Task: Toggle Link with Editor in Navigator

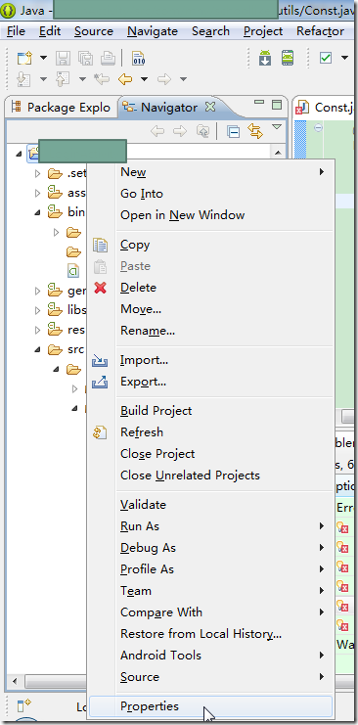Action: pyautogui.click(x=255, y=132)
